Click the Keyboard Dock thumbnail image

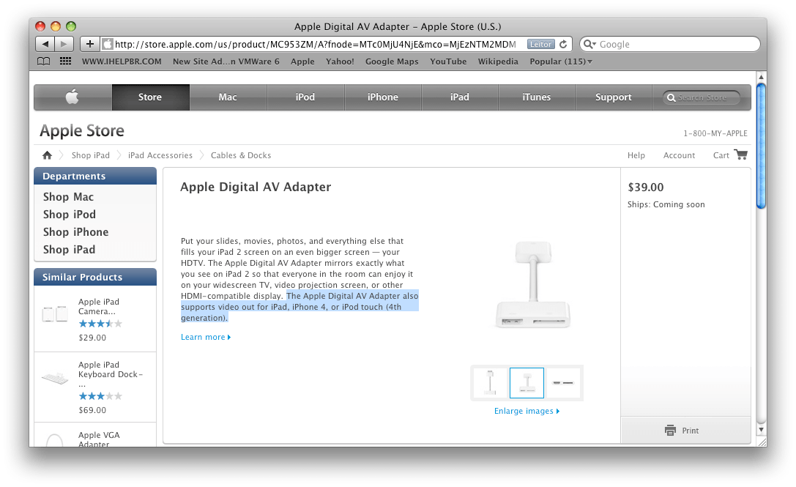55,379
